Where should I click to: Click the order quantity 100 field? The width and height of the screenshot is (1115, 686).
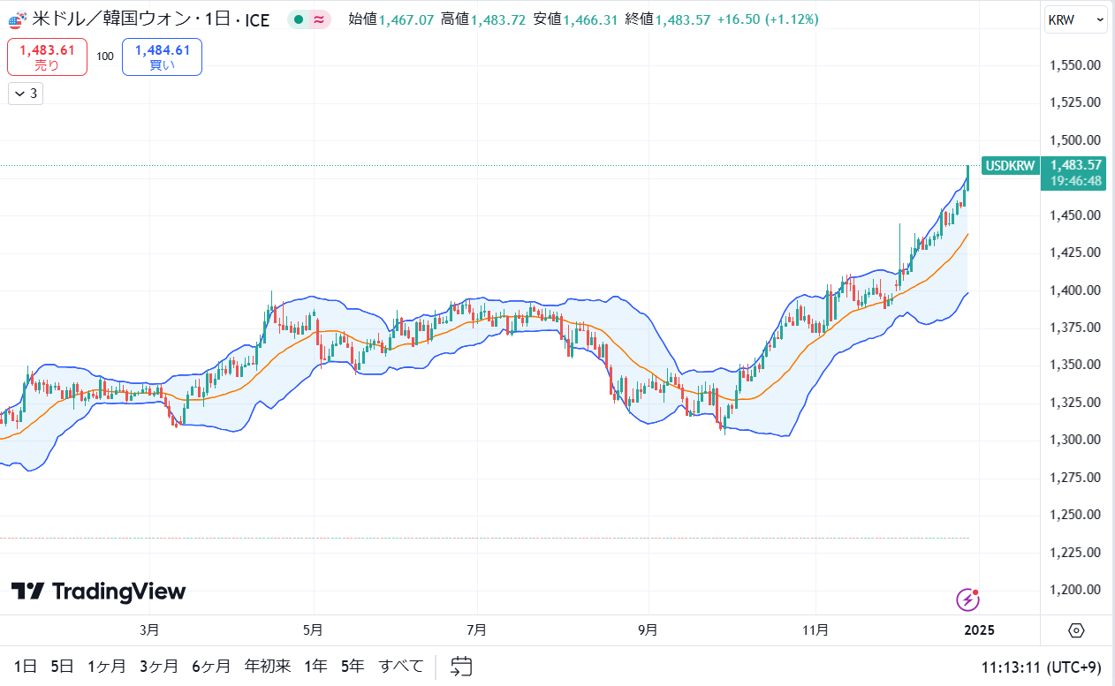tap(105, 57)
